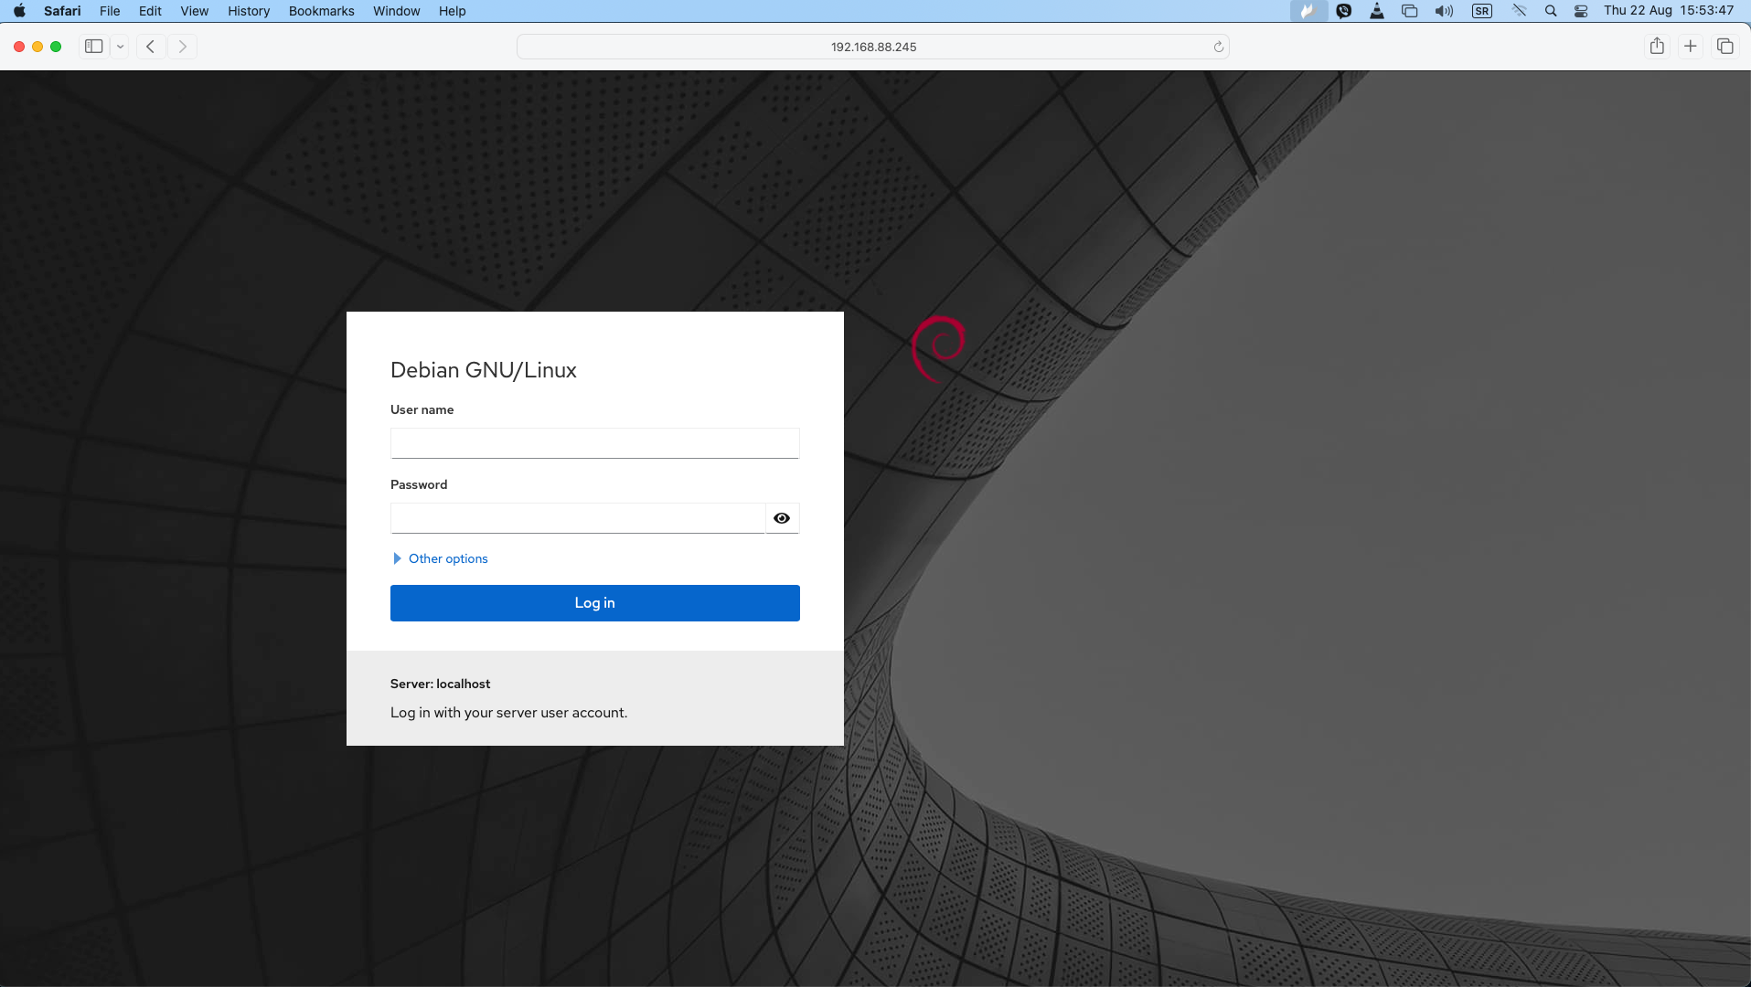
Task: Go back with the back arrow
Action: [151, 47]
